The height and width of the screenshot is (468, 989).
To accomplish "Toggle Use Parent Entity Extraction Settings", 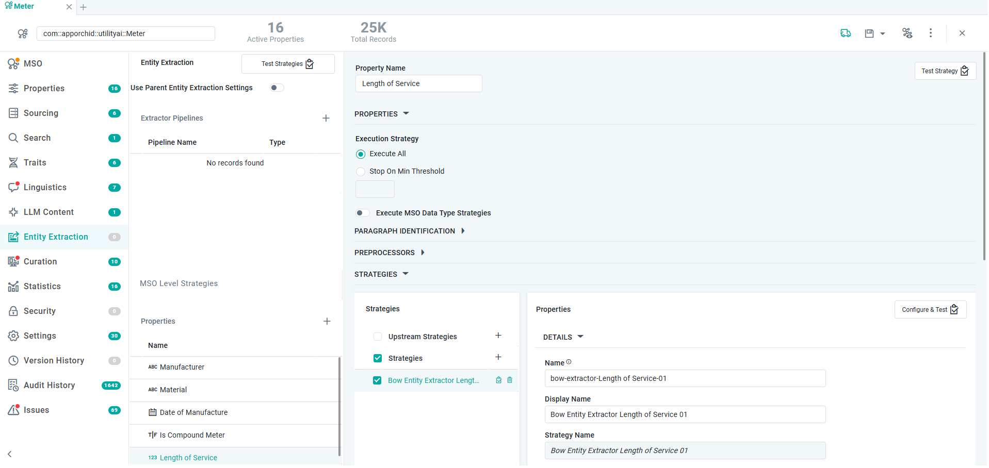I will click(x=277, y=88).
